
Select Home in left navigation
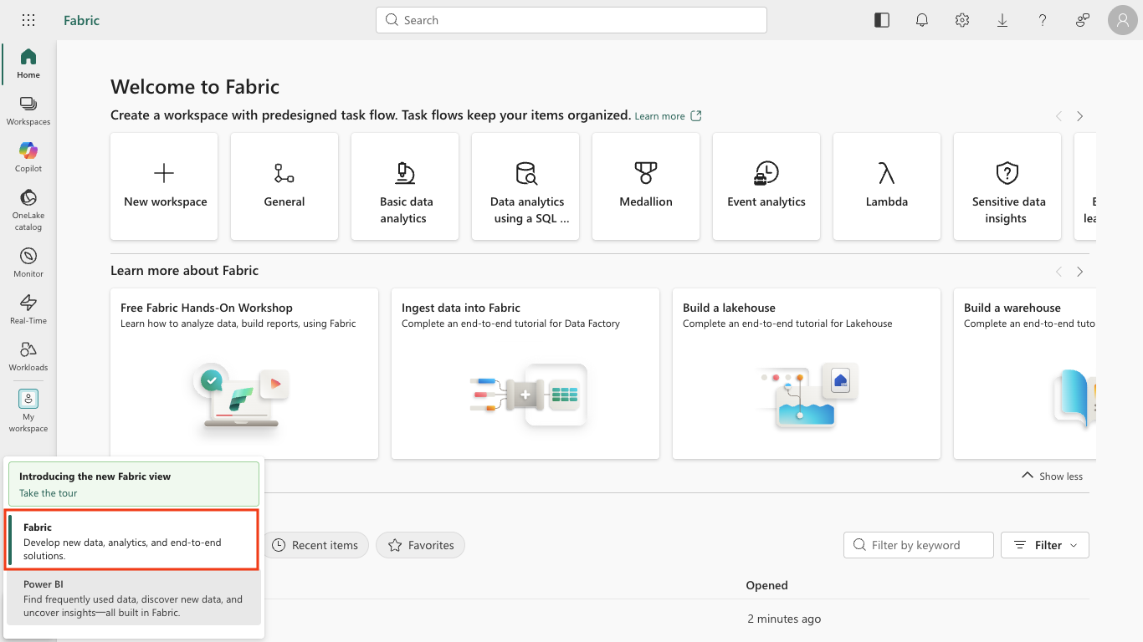(x=28, y=64)
